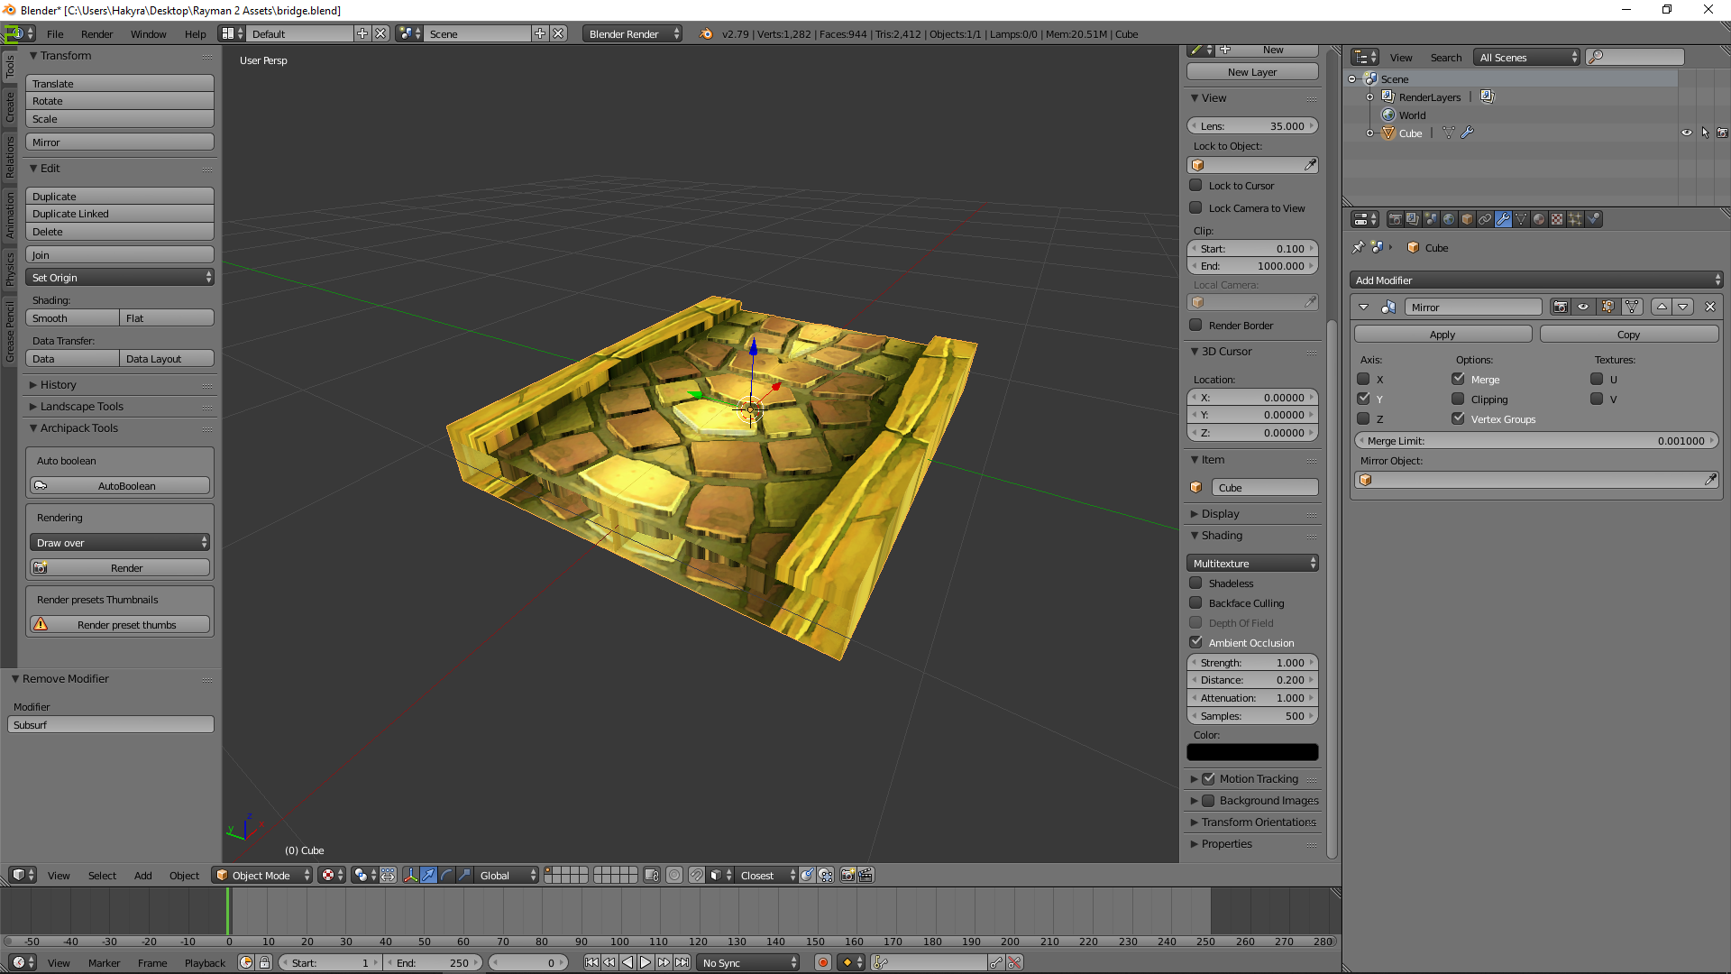Click the Copy modifier button
The height and width of the screenshot is (974, 1731).
[x=1628, y=334]
